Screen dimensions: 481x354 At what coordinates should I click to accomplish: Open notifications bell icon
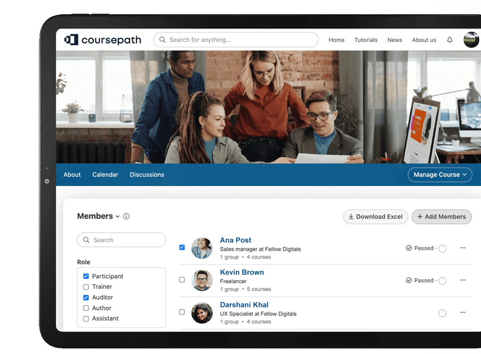click(x=450, y=40)
